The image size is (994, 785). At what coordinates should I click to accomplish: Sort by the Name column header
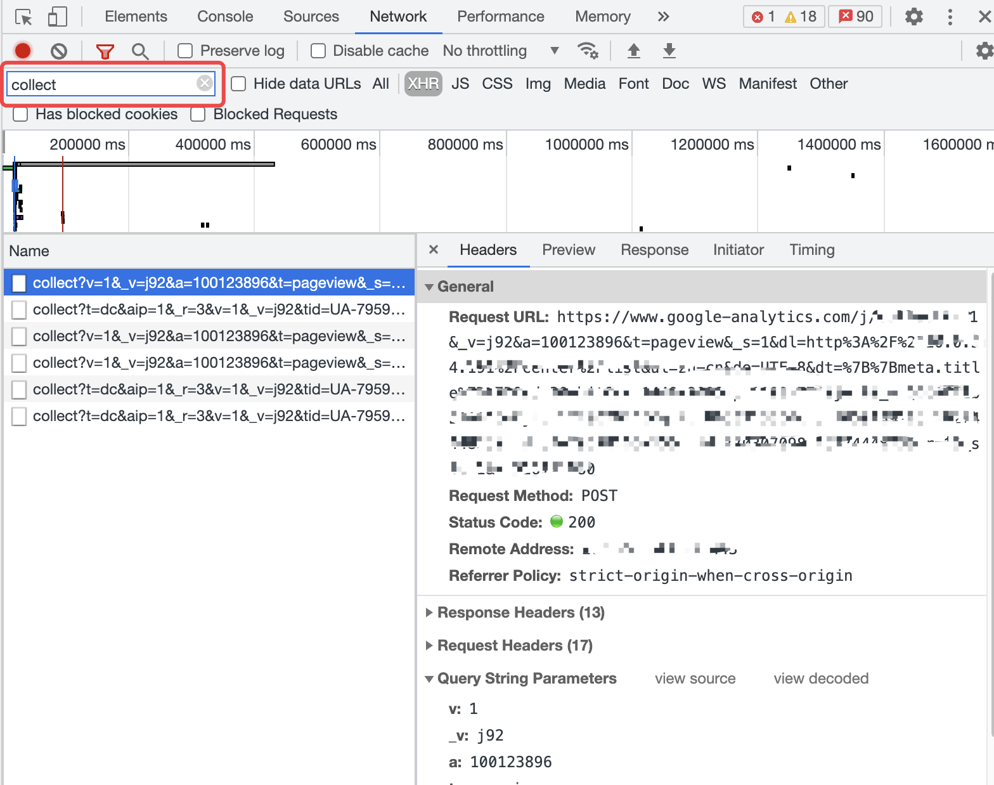point(209,251)
